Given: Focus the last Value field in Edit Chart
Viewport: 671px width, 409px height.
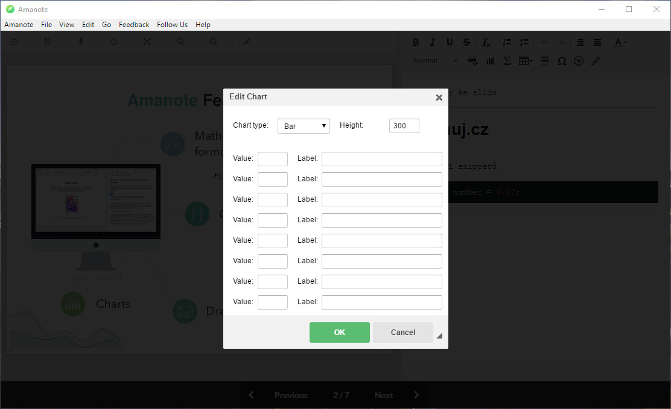Looking at the screenshot, I should coord(273,302).
